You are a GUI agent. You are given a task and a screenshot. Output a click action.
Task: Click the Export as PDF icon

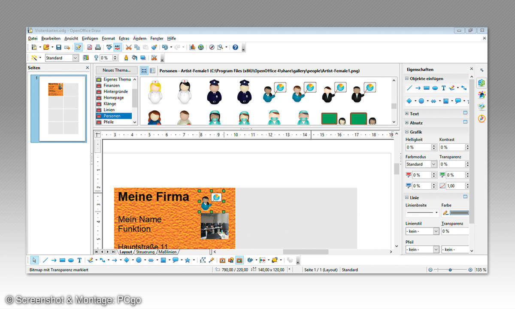pyautogui.click(x=90, y=47)
